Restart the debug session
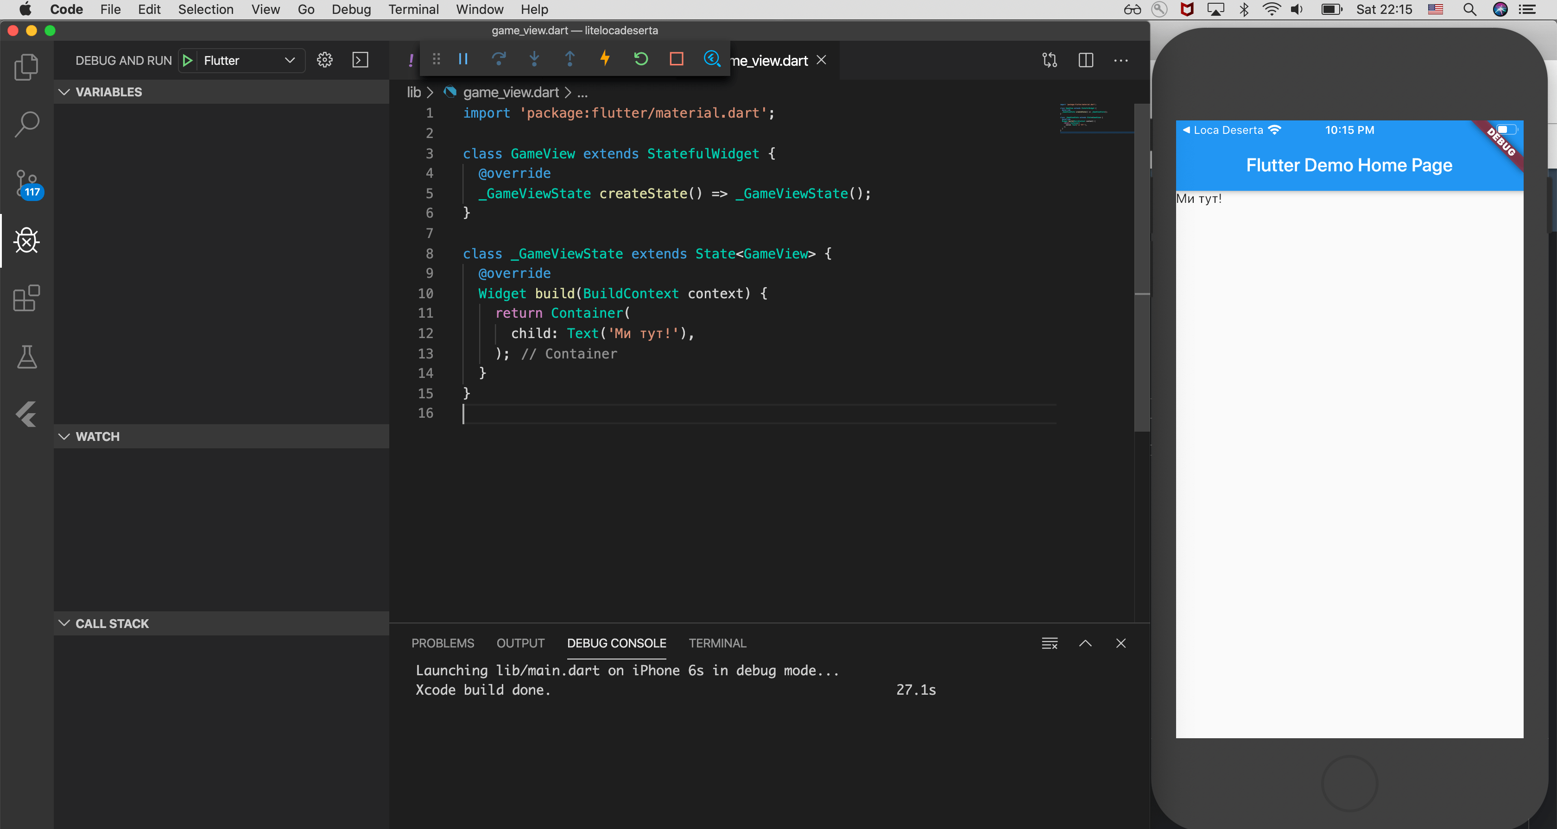The width and height of the screenshot is (1557, 829). [641, 59]
